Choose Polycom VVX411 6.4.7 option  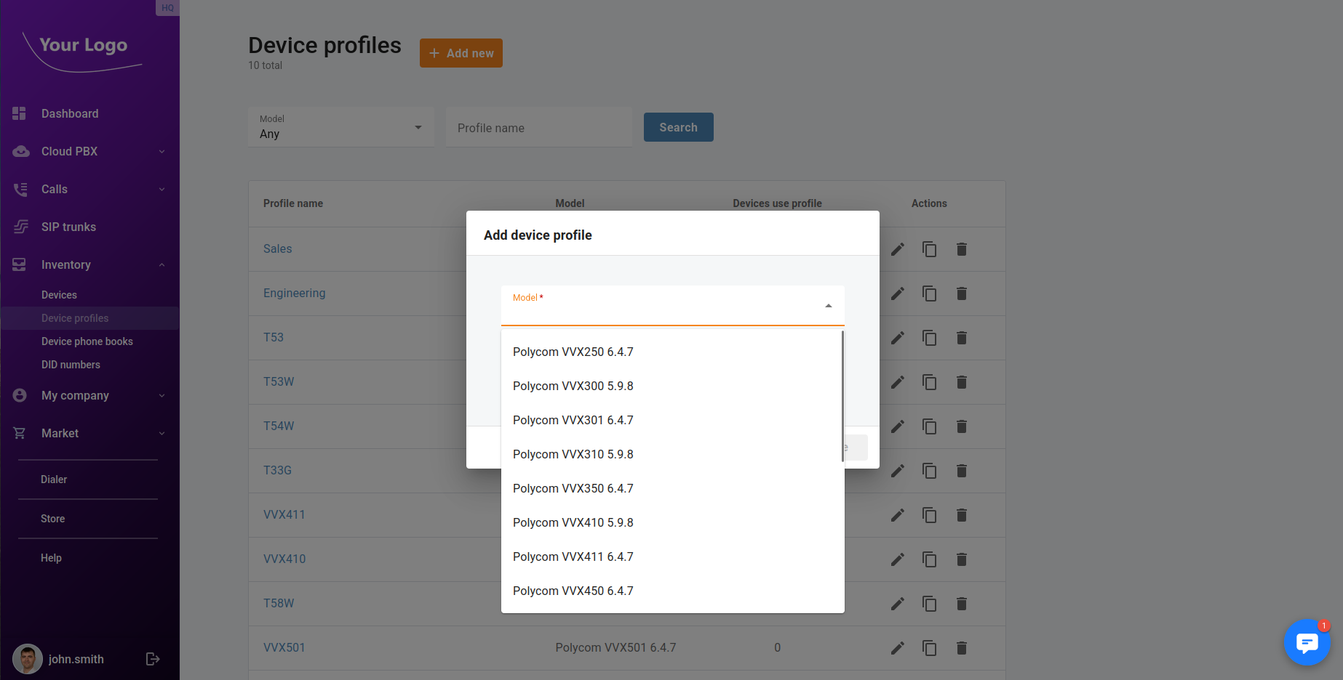573,556
